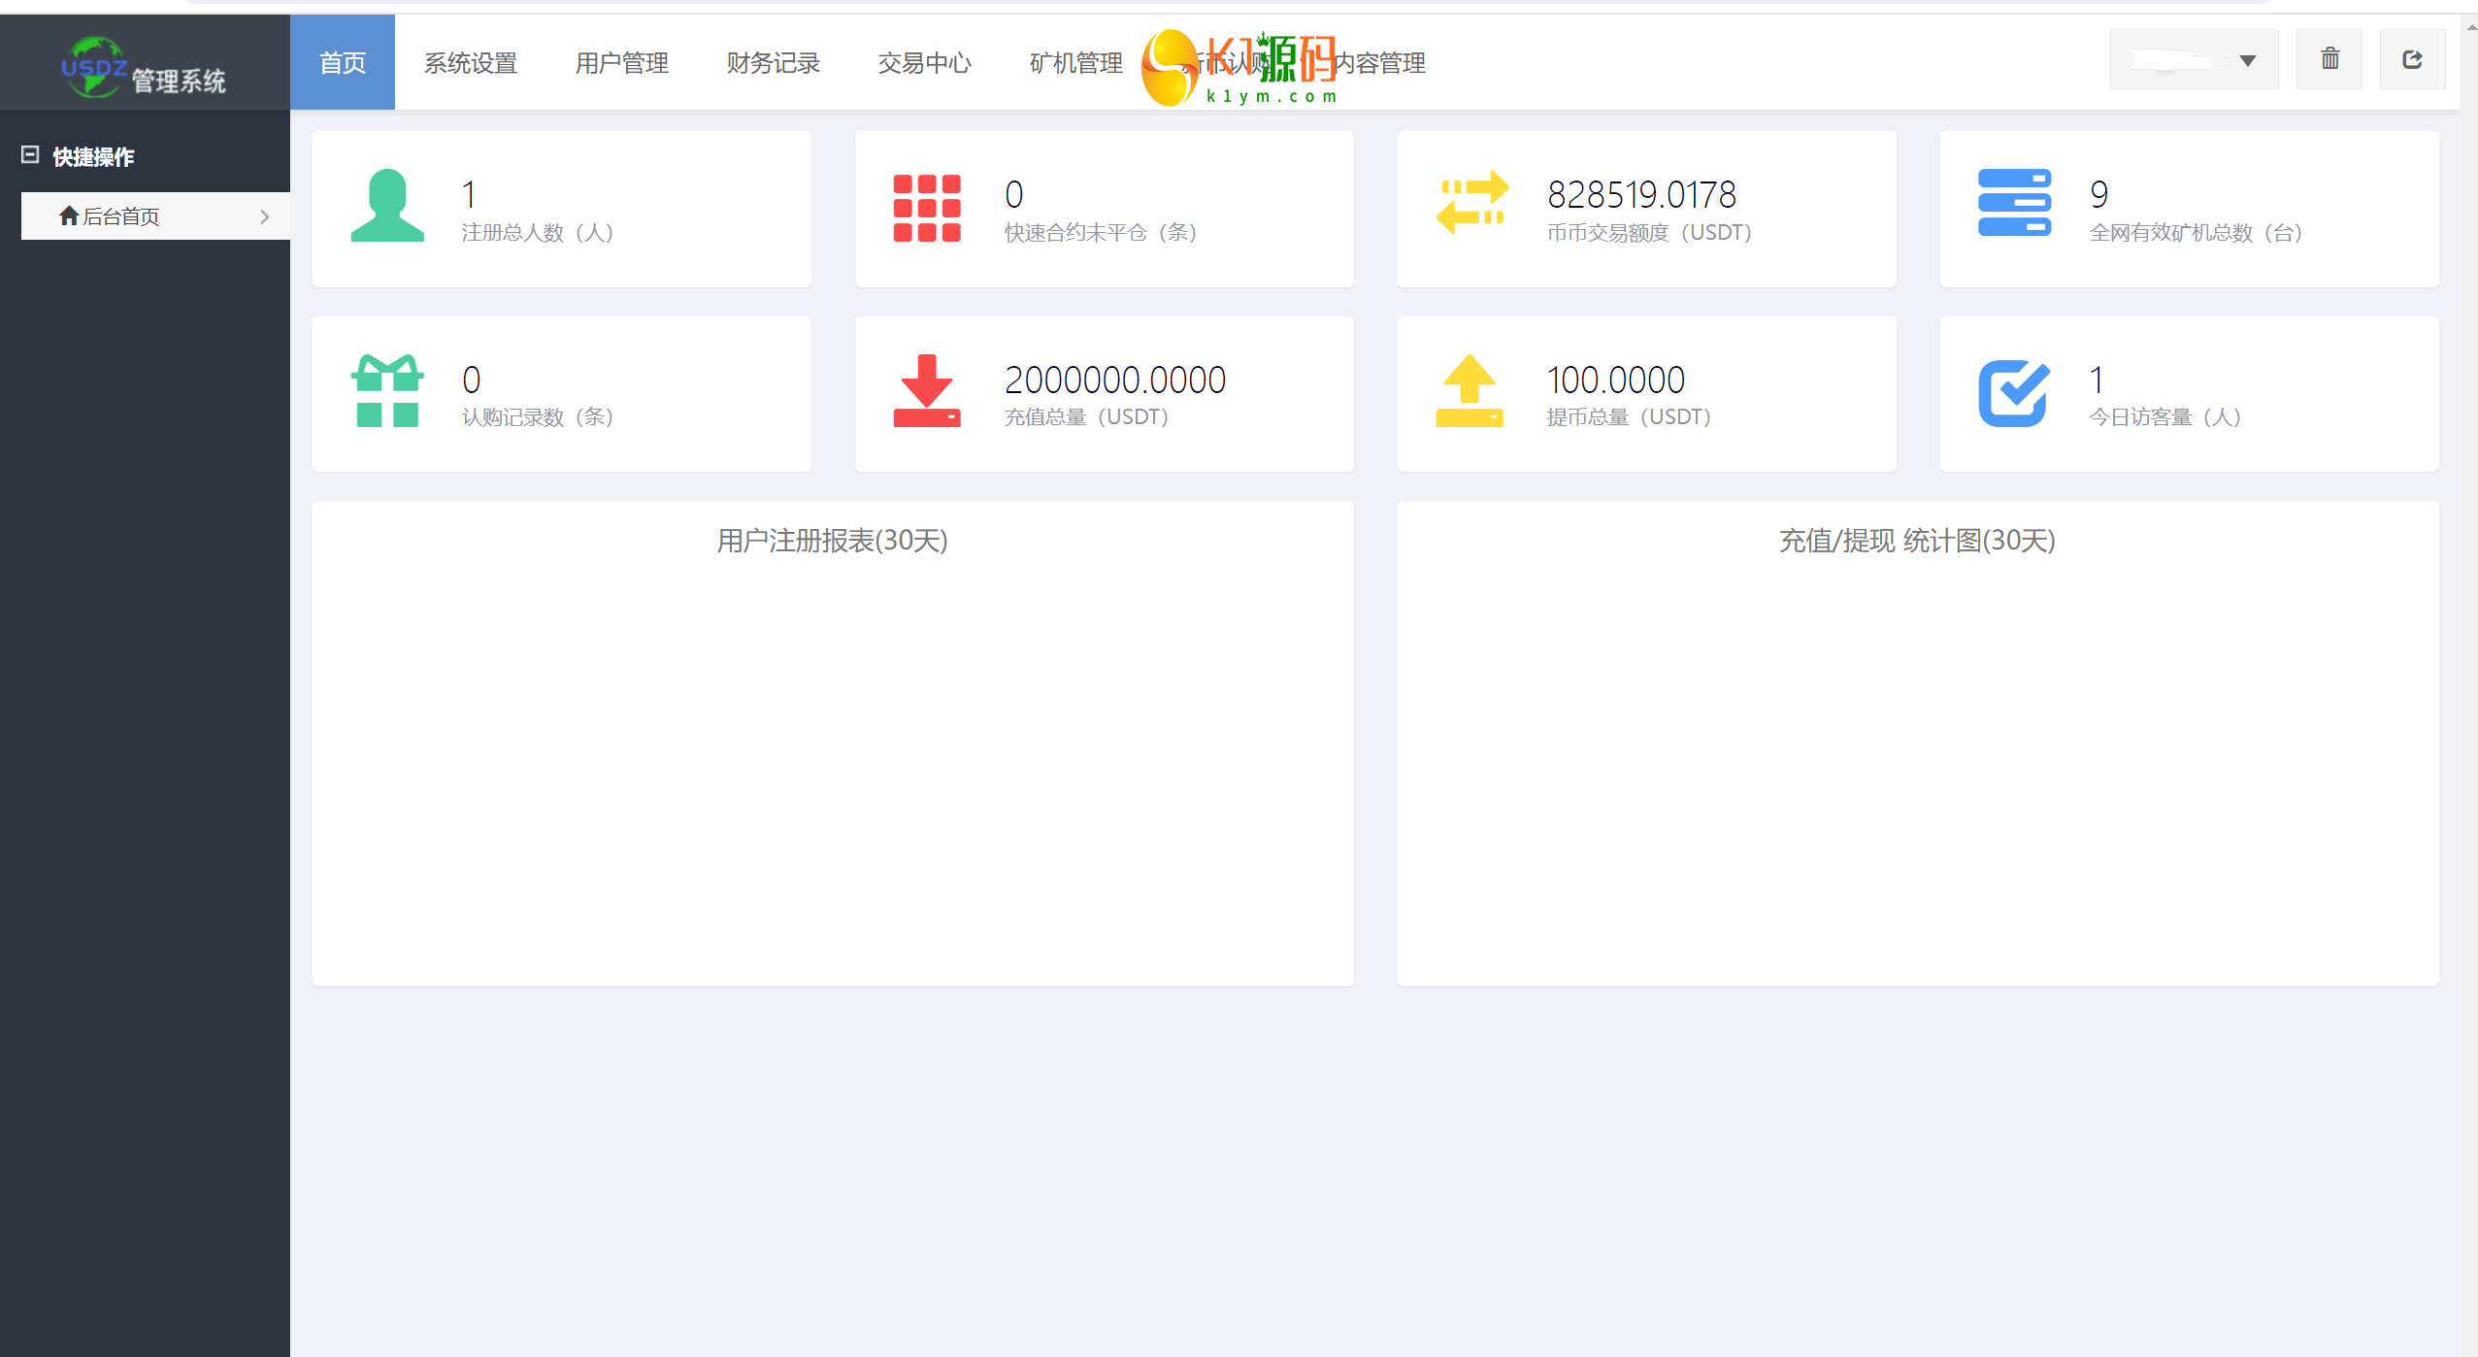Click the trash can icon in header
Image resolution: width=2478 pixels, height=1357 pixels.
[x=2329, y=60]
